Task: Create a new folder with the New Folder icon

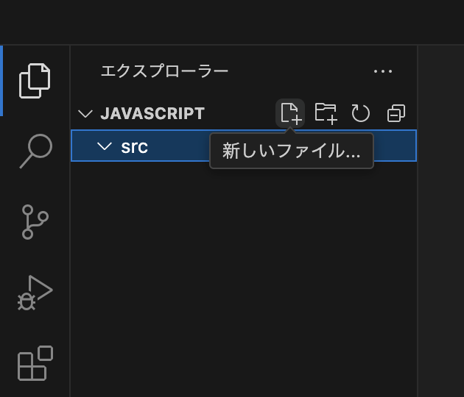Action: [326, 113]
